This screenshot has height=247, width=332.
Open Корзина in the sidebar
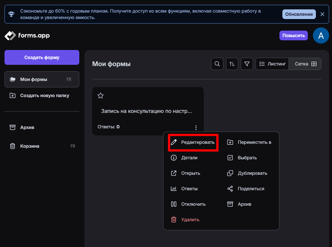(x=30, y=146)
